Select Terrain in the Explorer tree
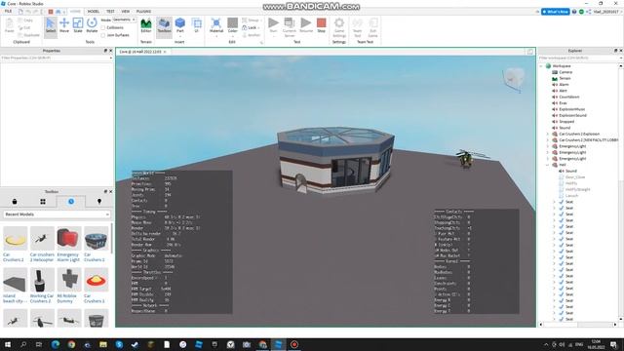The width and height of the screenshot is (624, 351). 565,78
